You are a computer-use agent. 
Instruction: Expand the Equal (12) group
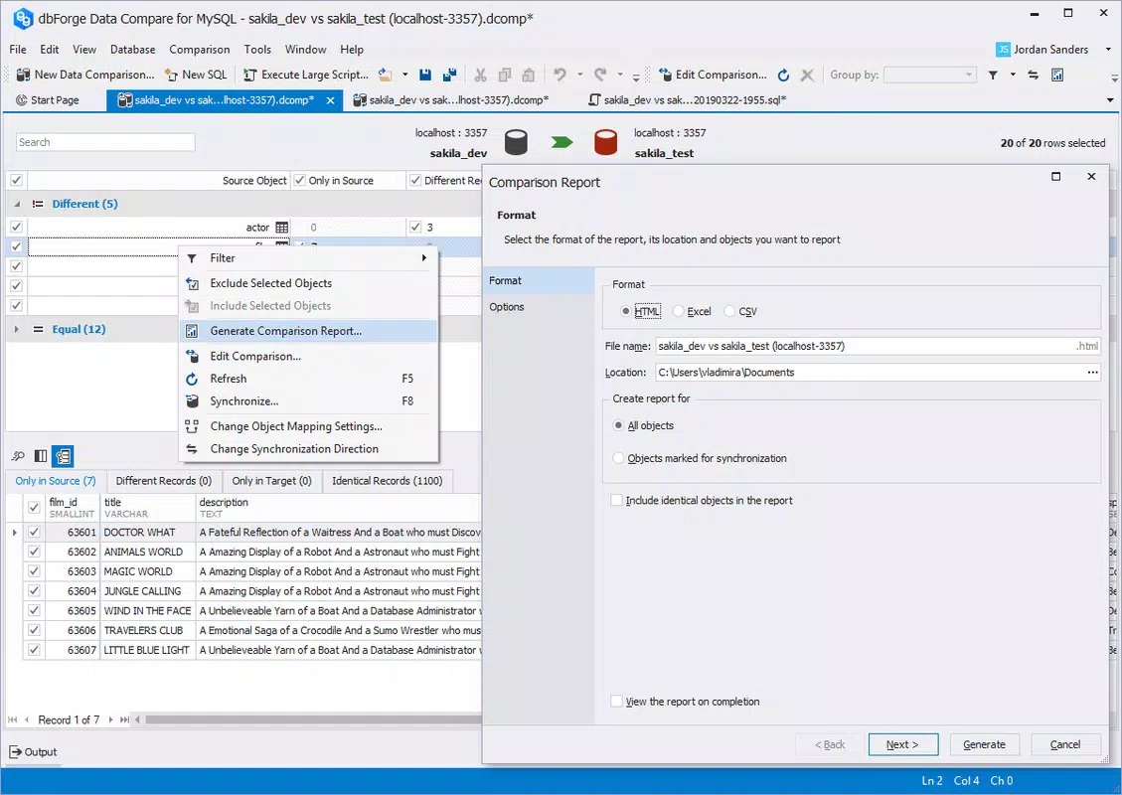coord(17,329)
